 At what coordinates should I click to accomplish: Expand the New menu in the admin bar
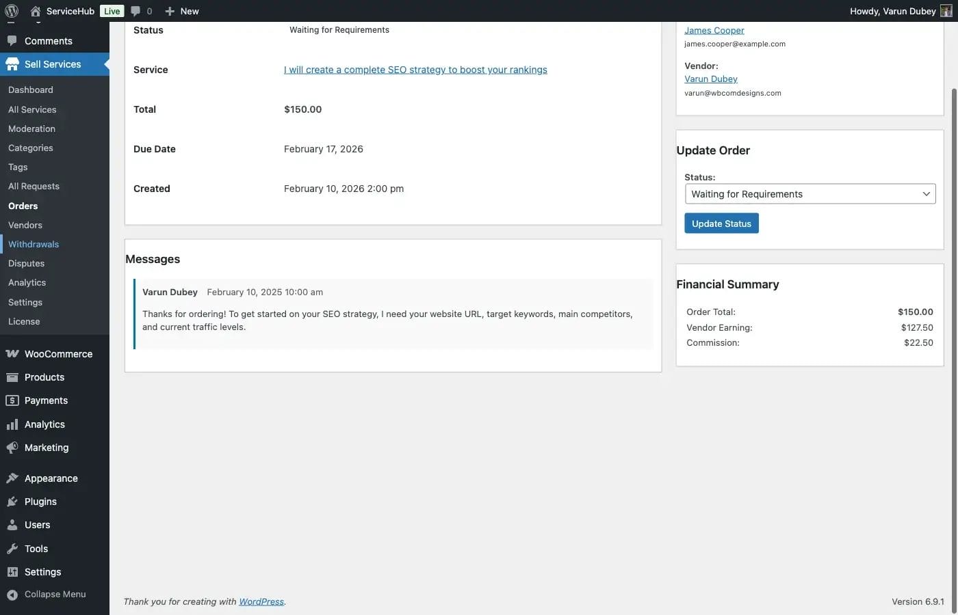(x=181, y=10)
